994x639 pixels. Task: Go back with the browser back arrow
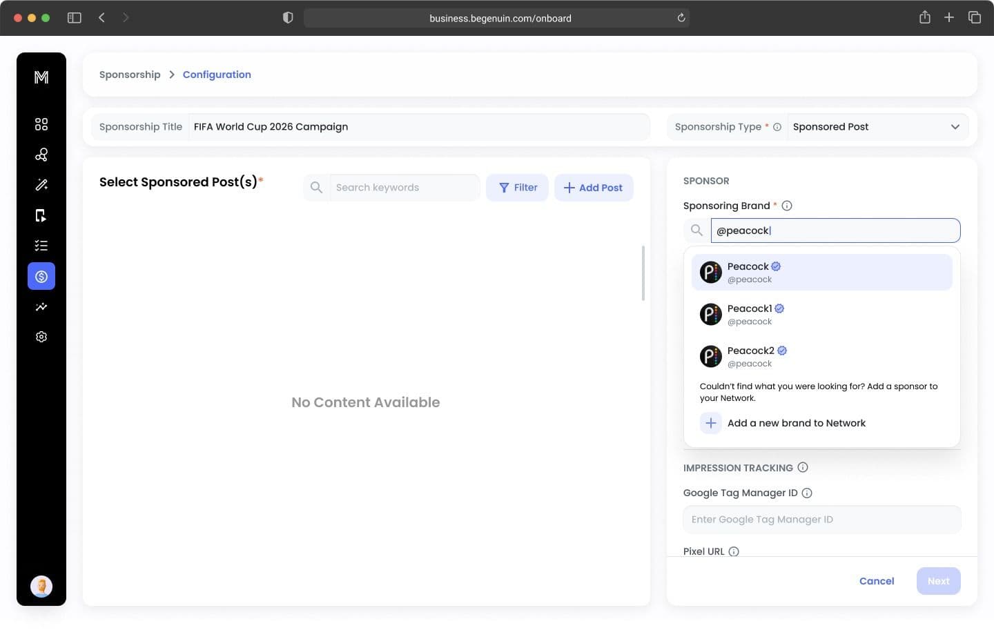click(x=101, y=18)
